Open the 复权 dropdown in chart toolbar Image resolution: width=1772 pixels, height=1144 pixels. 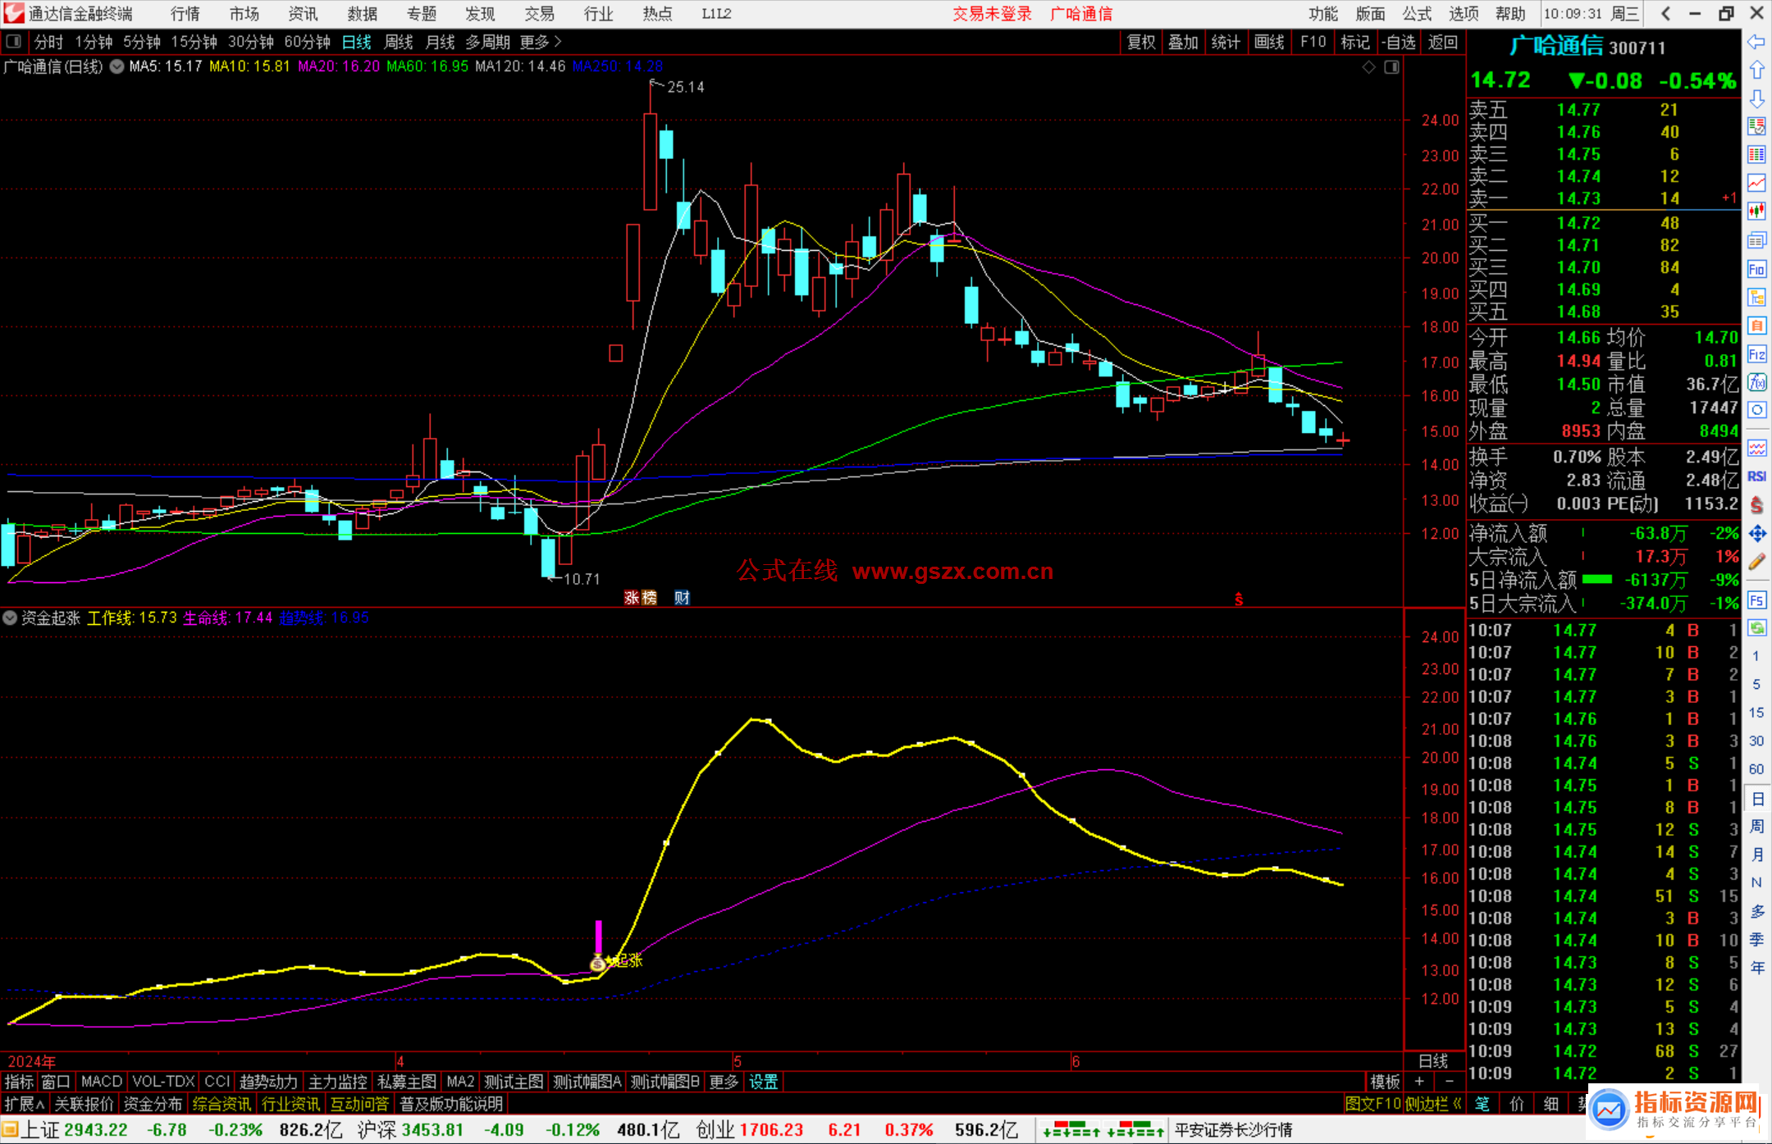tap(1141, 42)
